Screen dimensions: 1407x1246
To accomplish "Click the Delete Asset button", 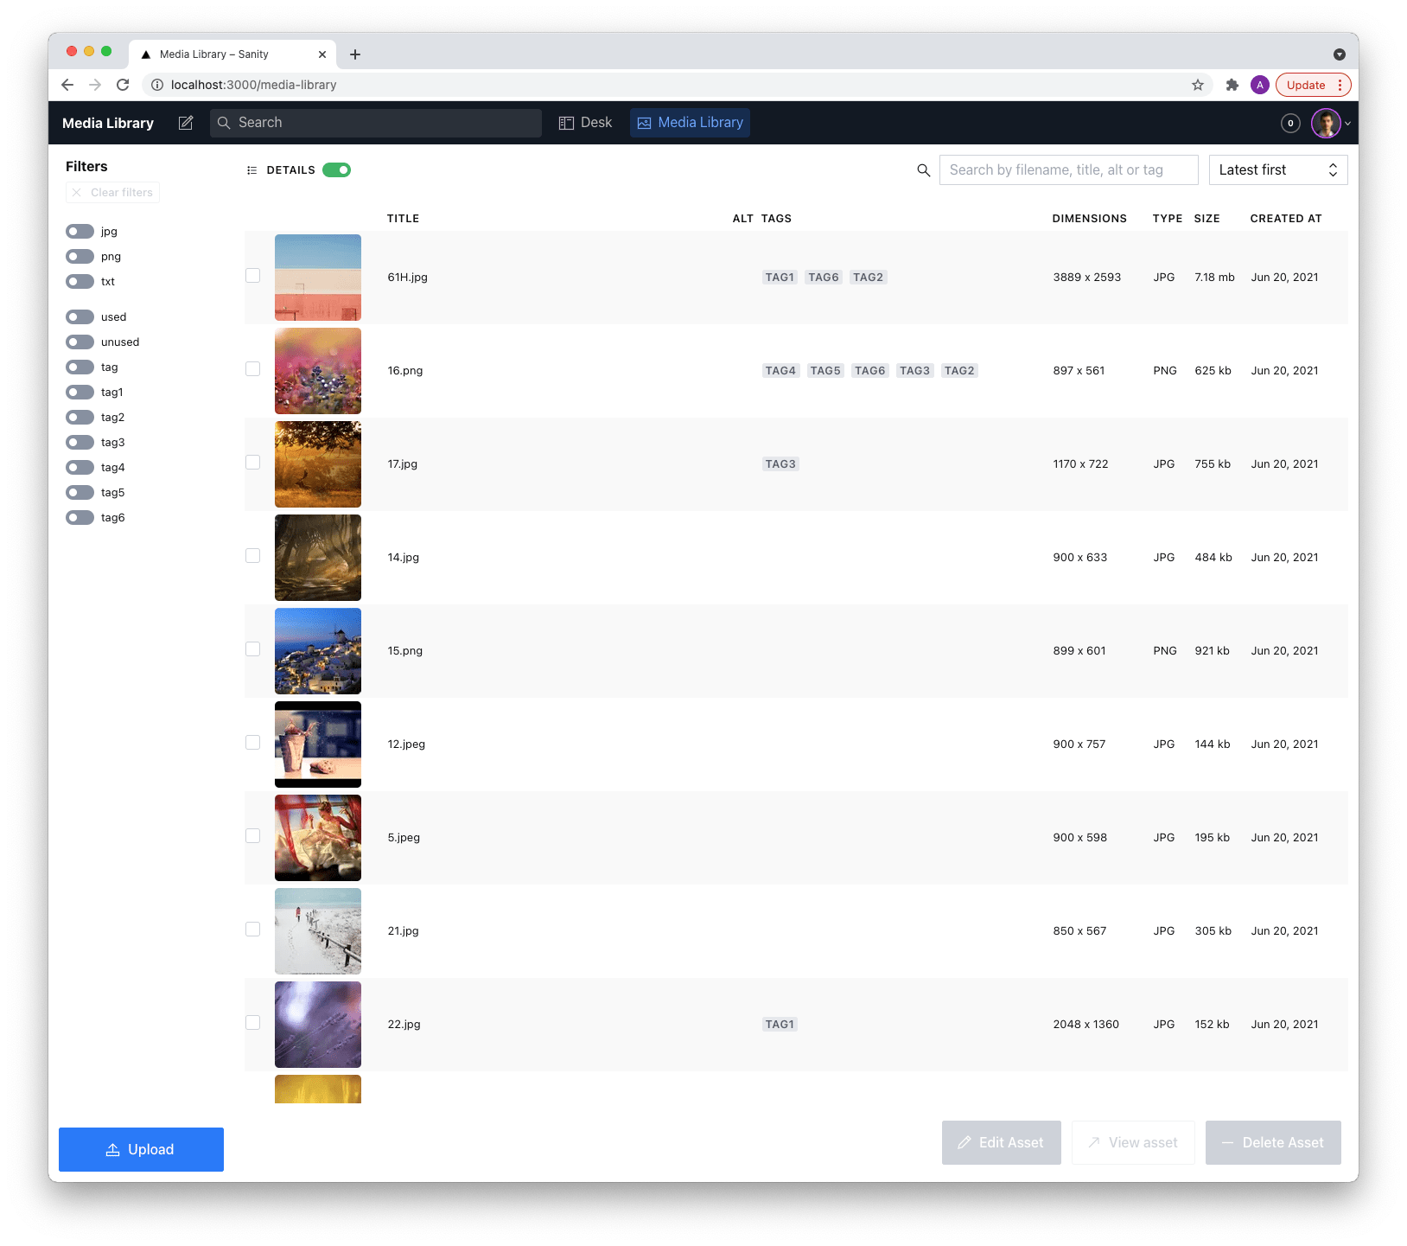I will tap(1273, 1143).
